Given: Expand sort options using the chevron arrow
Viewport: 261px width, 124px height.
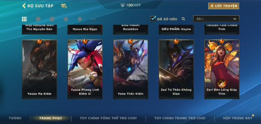Looking at the screenshot, I should point(235,19).
